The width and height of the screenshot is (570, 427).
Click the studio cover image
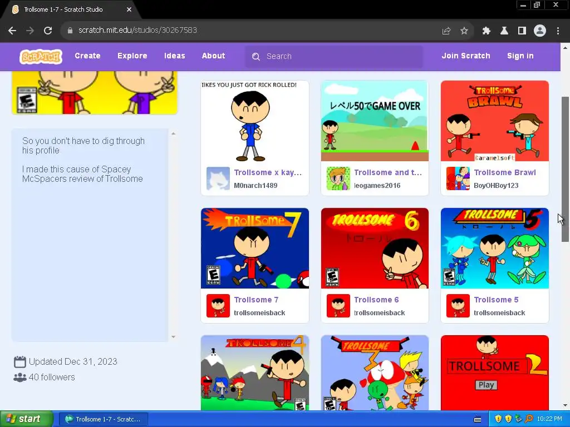(95, 93)
